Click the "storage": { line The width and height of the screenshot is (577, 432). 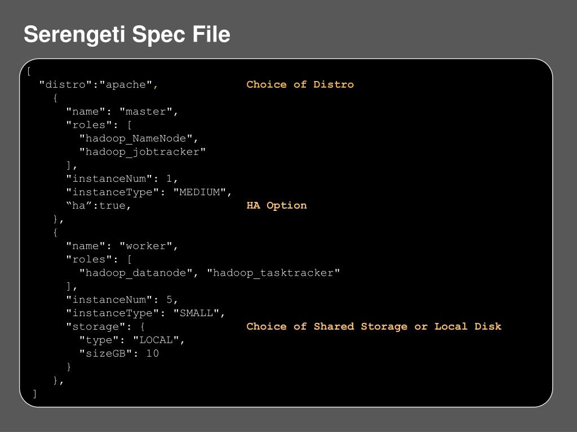click(105, 327)
